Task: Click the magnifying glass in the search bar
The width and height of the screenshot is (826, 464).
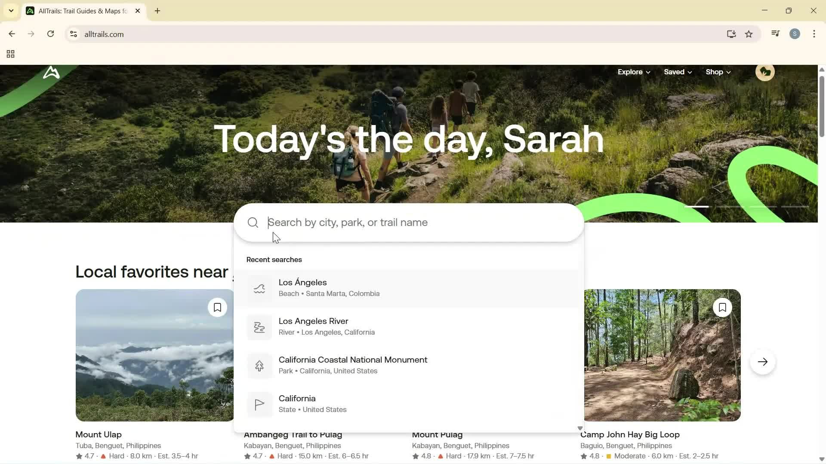Action: 253,223
